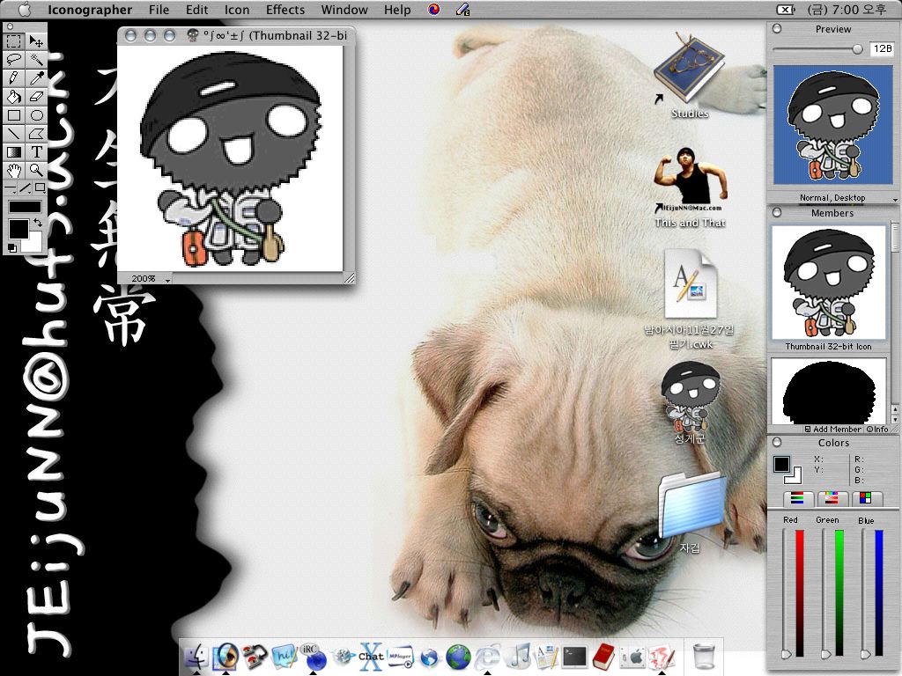Open the Effects menu
Image resolution: width=902 pixels, height=676 pixels.
[x=285, y=10]
